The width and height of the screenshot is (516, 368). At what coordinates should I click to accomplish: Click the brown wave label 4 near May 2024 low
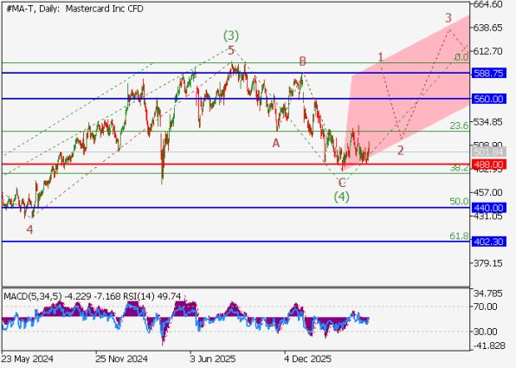point(29,229)
